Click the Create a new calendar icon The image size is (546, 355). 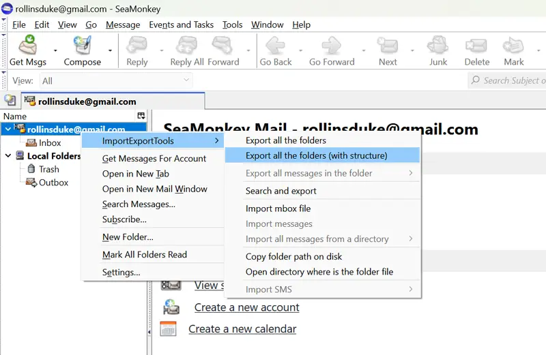(x=168, y=328)
